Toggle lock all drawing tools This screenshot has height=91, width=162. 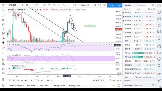3,69
